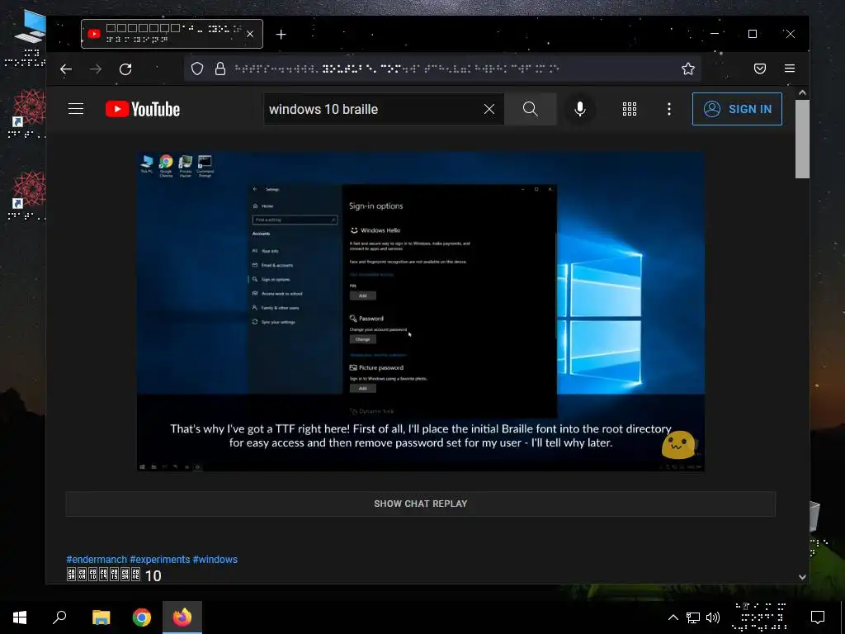Click the YouTube search magnifier button
This screenshot has height=634, width=845.
[x=531, y=109]
